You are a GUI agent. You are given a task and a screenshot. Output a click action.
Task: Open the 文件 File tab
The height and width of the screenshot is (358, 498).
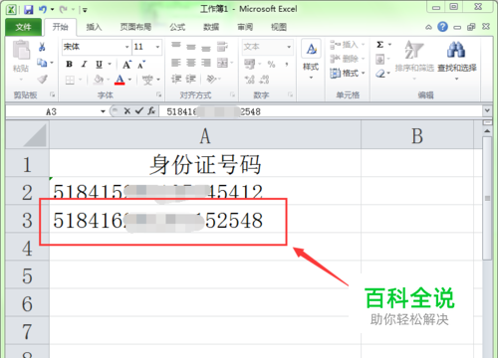pyautogui.click(x=23, y=27)
